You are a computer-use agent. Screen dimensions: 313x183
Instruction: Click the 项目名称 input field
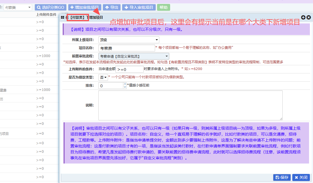(126, 48)
